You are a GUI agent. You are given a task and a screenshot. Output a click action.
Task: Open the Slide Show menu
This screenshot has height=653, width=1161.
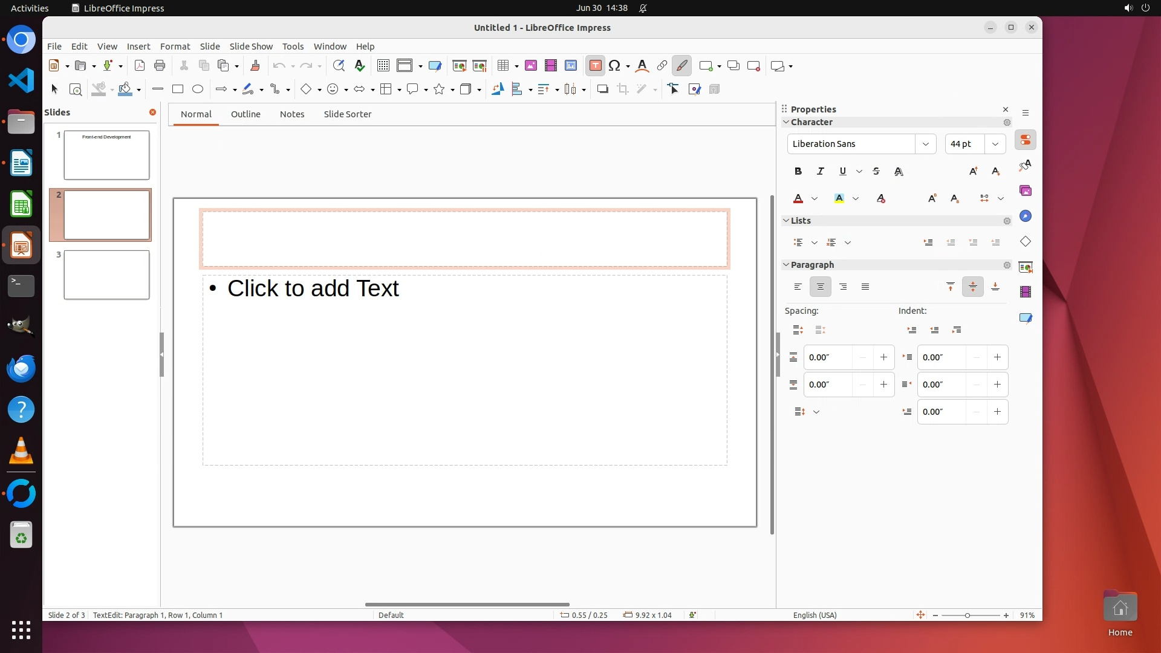251,47
